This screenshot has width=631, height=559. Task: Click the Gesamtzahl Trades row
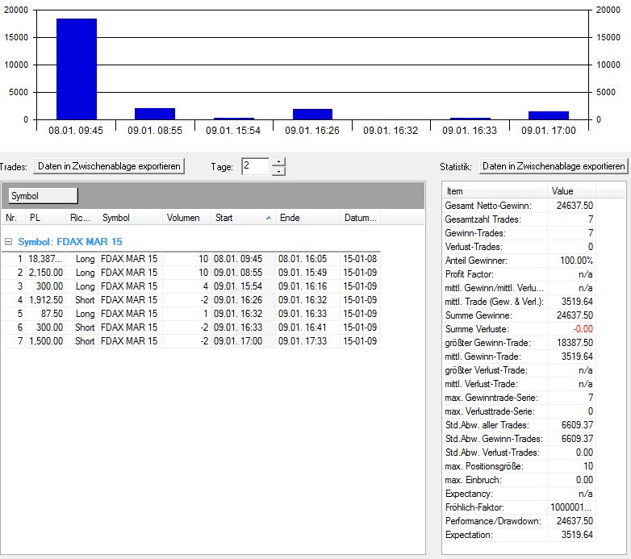pyautogui.click(x=519, y=219)
